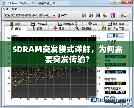
Task: Click the magnifier icon on 错误扫描 tab
Action: 77,29
